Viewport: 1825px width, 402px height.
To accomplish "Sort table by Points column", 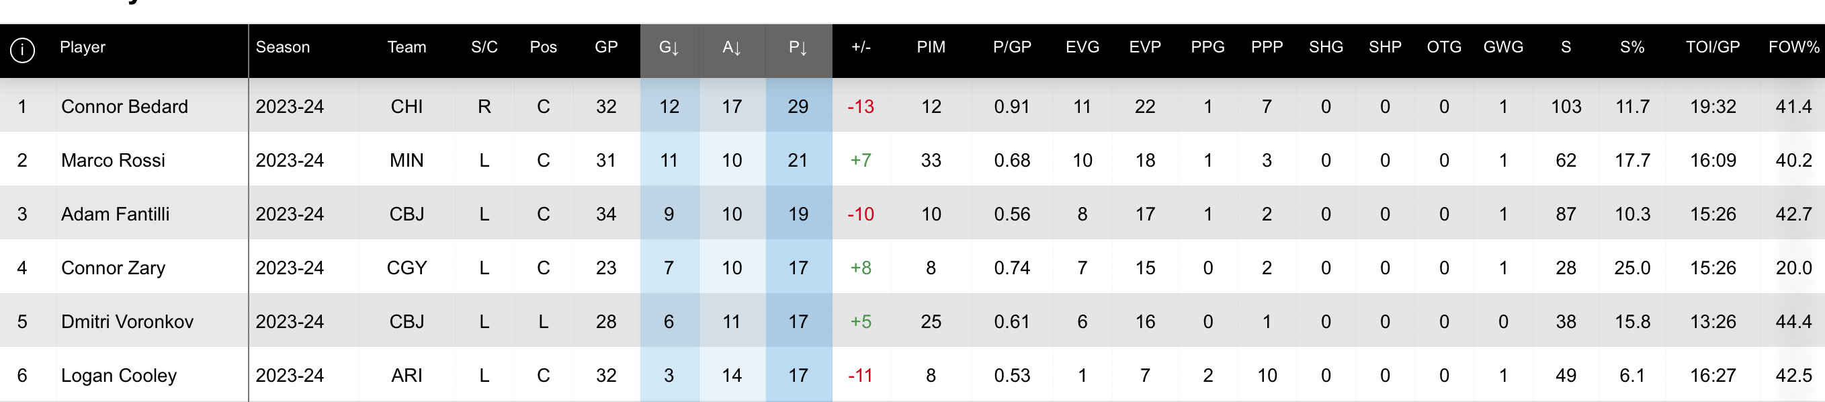I will click(x=798, y=48).
